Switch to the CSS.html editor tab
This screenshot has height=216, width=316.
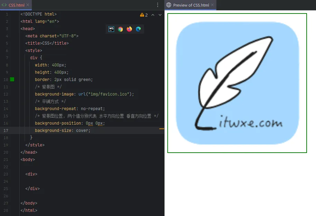pyautogui.click(x=16, y=5)
